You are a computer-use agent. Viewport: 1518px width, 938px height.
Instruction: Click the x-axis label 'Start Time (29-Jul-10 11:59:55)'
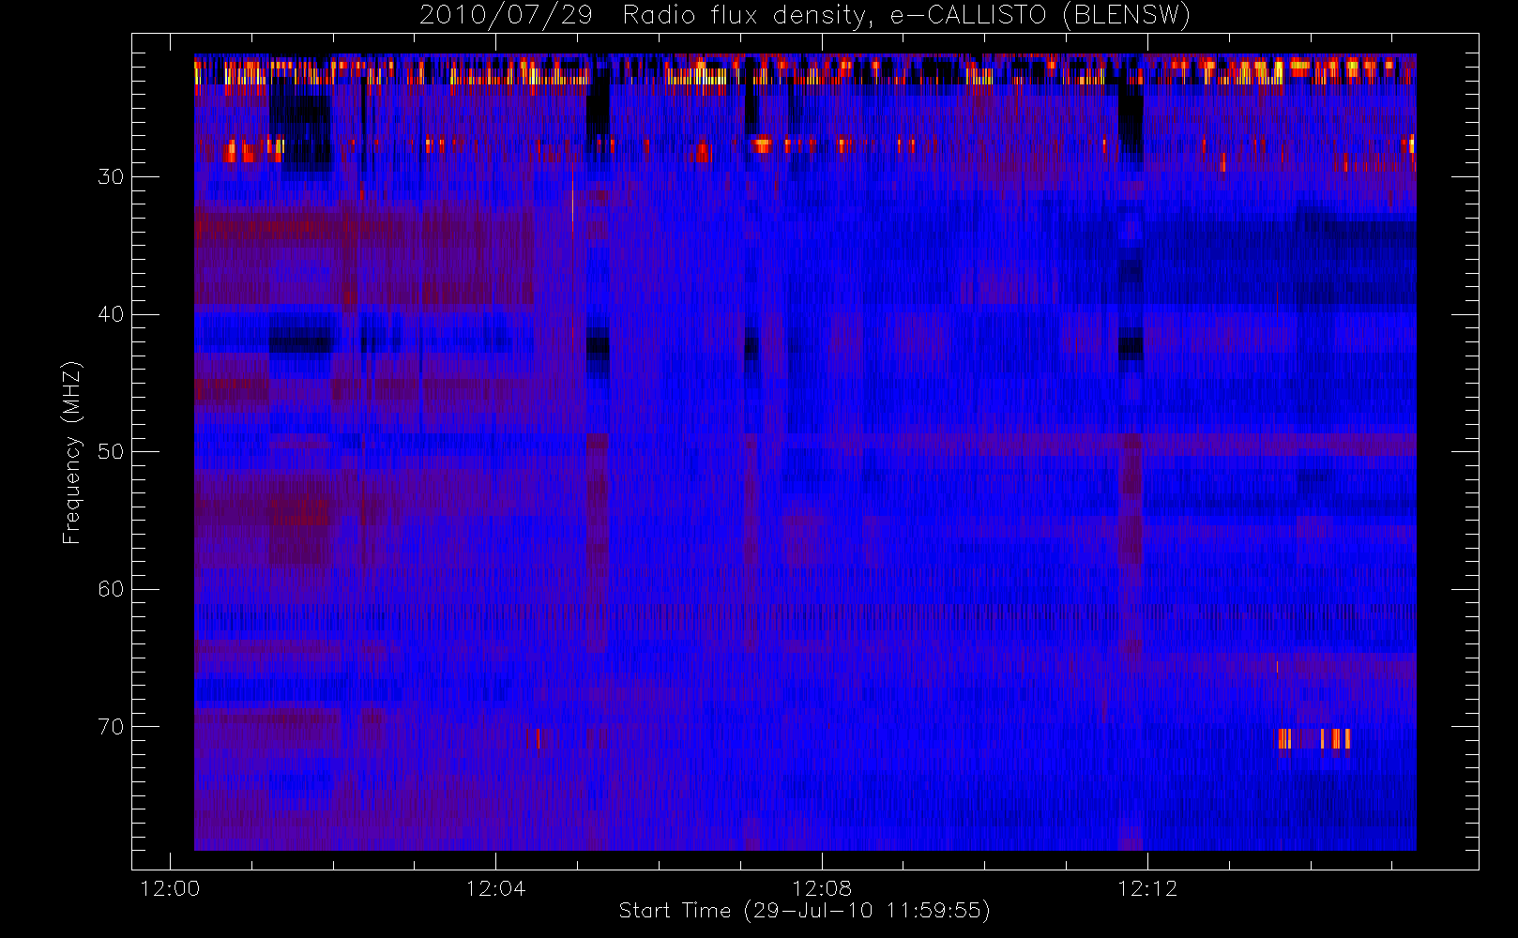[805, 911]
